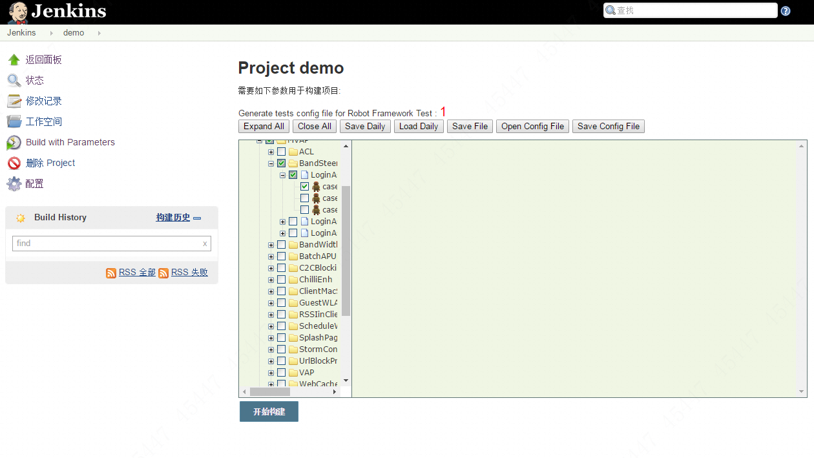Open the 配置 sidebar link
The image size is (814, 458).
35,184
